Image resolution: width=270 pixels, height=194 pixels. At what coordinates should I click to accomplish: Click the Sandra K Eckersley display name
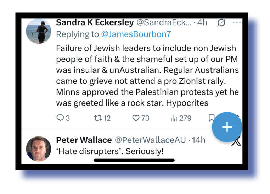(x=95, y=23)
